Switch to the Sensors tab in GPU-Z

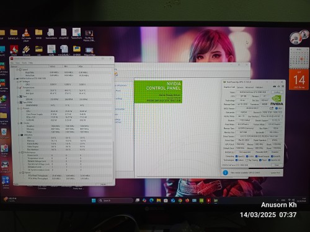coord(240,87)
